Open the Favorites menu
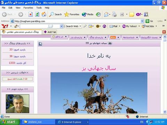167x125 pixels. [x=28, y=8]
